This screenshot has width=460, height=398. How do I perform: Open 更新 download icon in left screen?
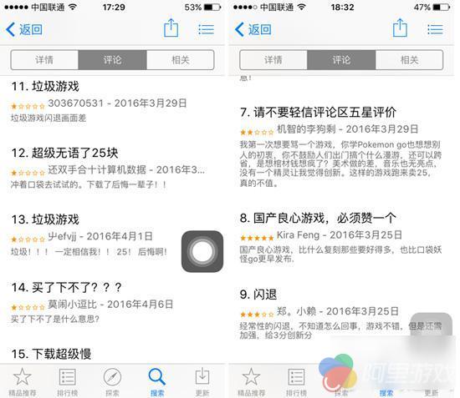click(202, 382)
